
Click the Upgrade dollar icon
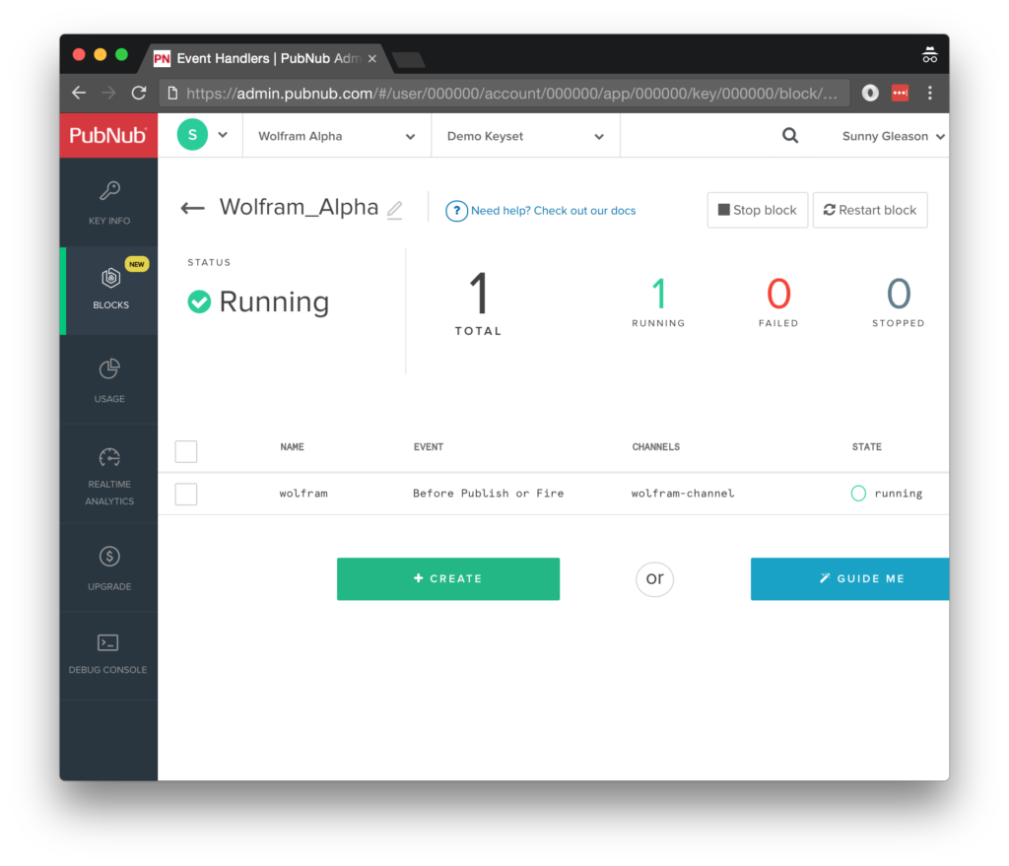[108, 557]
